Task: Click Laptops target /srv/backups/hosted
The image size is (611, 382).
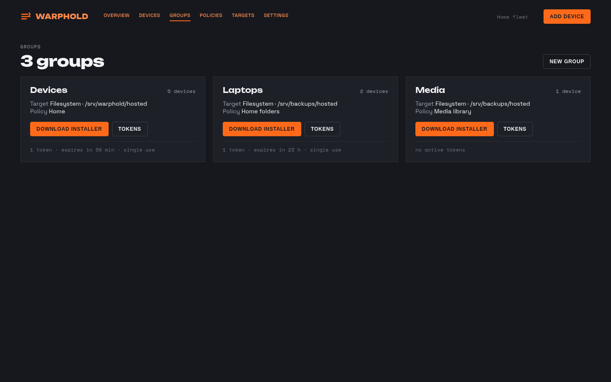Action: (x=308, y=104)
